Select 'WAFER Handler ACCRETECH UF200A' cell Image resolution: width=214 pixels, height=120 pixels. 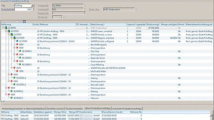coord(108,68)
